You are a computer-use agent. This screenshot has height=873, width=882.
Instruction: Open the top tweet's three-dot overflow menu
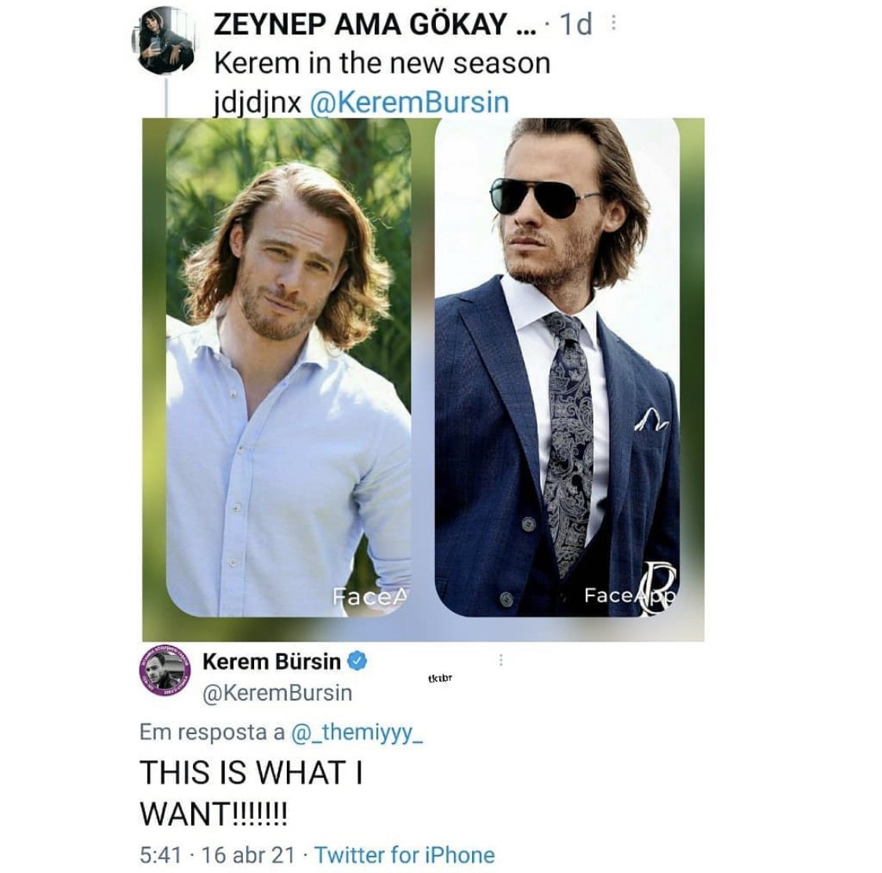click(613, 24)
